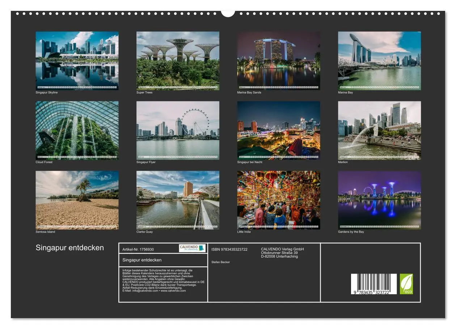Click the 'Sentosa Island' caption
Screen dimensions: 456x329
(45, 232)
